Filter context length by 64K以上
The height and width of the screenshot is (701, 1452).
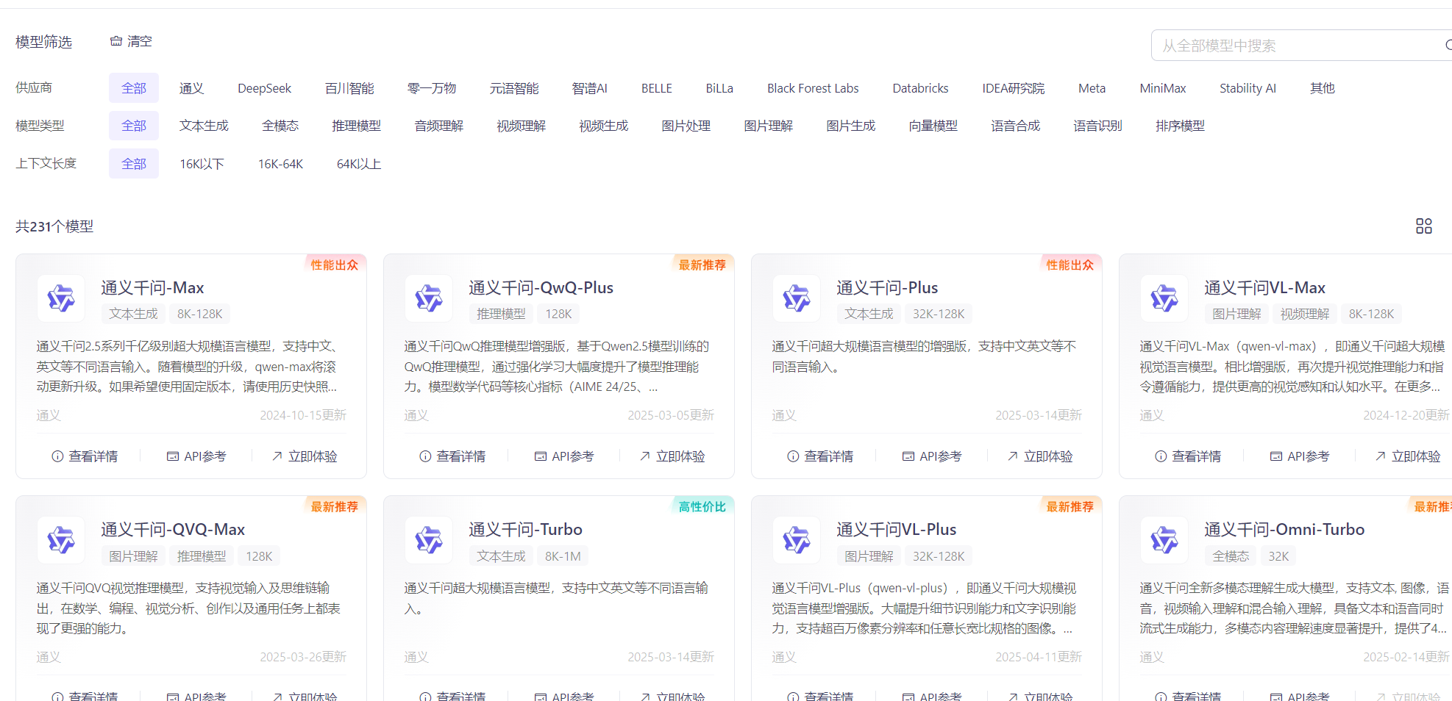[359, 164]
